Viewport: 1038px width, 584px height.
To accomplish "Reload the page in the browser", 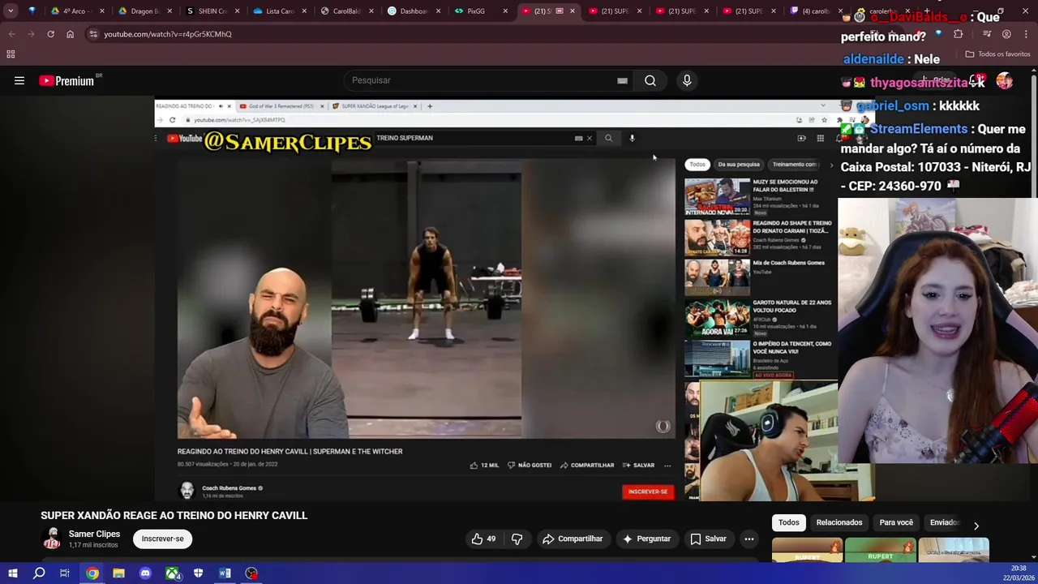I will [50, 34].
